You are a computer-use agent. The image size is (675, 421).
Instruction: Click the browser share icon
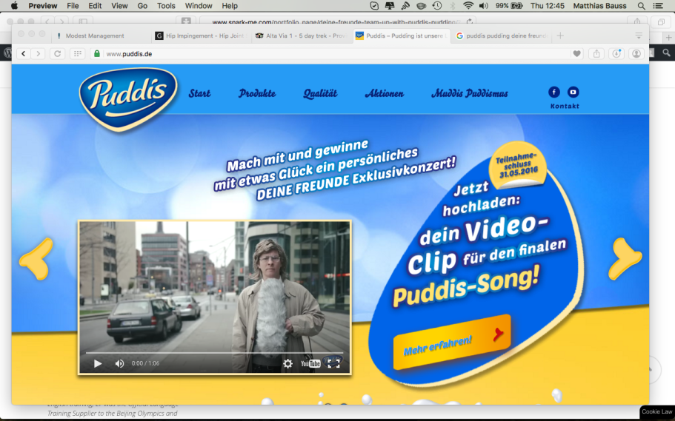(x=596, y=53)
